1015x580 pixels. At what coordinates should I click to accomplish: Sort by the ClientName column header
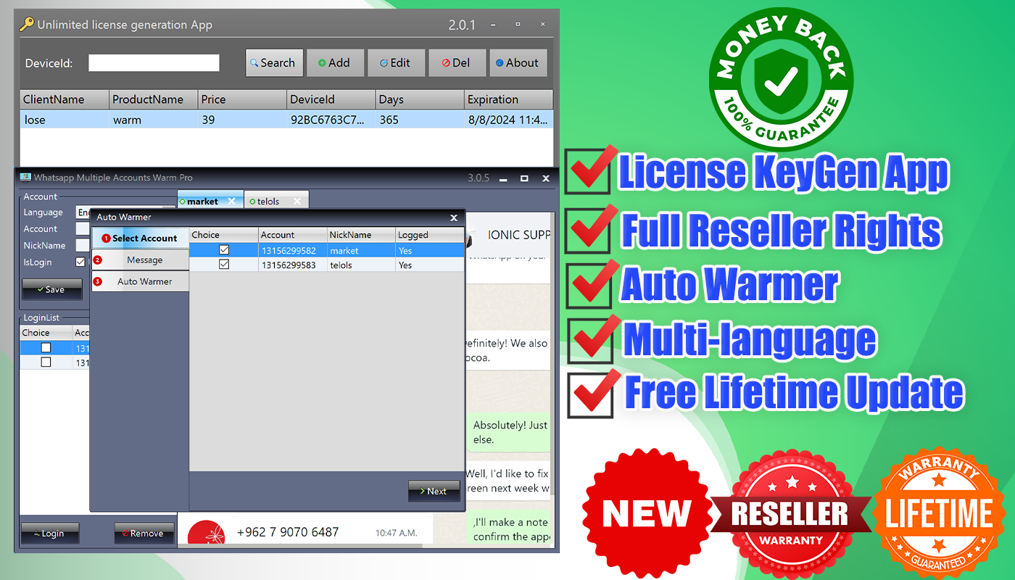pos(65,99)
